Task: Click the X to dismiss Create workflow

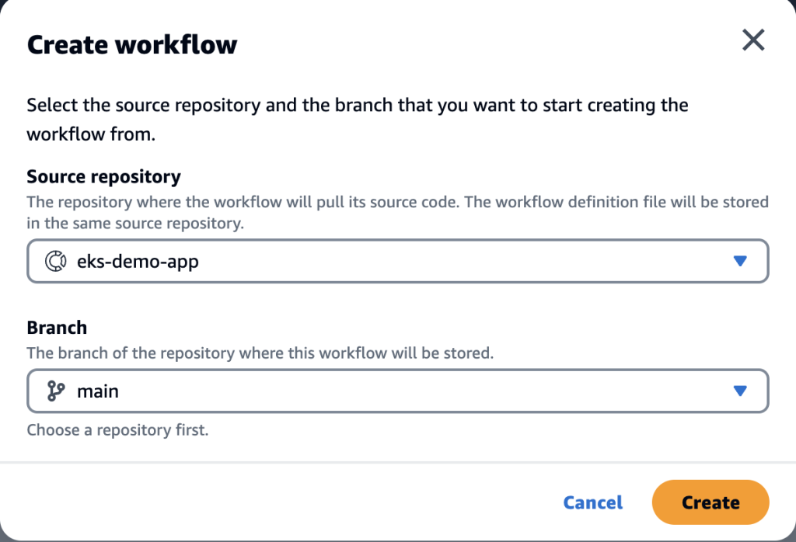Action: pos(752,40)
